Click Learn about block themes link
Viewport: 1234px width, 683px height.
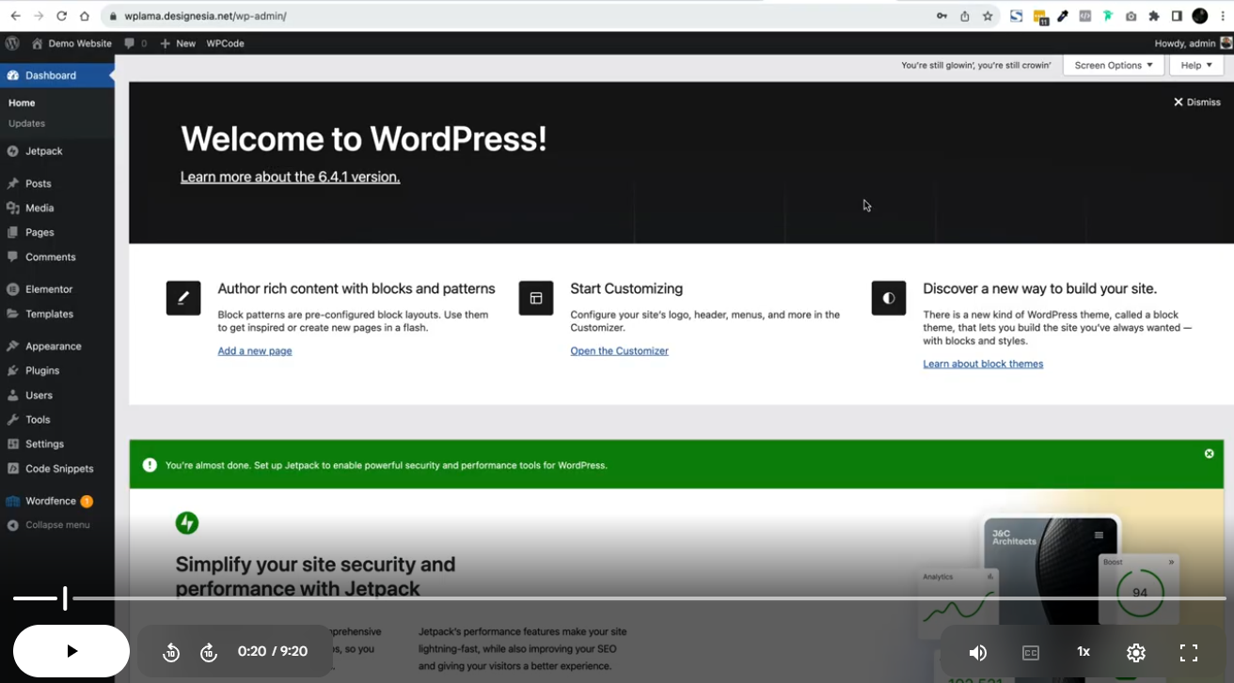tap(983, 365)
